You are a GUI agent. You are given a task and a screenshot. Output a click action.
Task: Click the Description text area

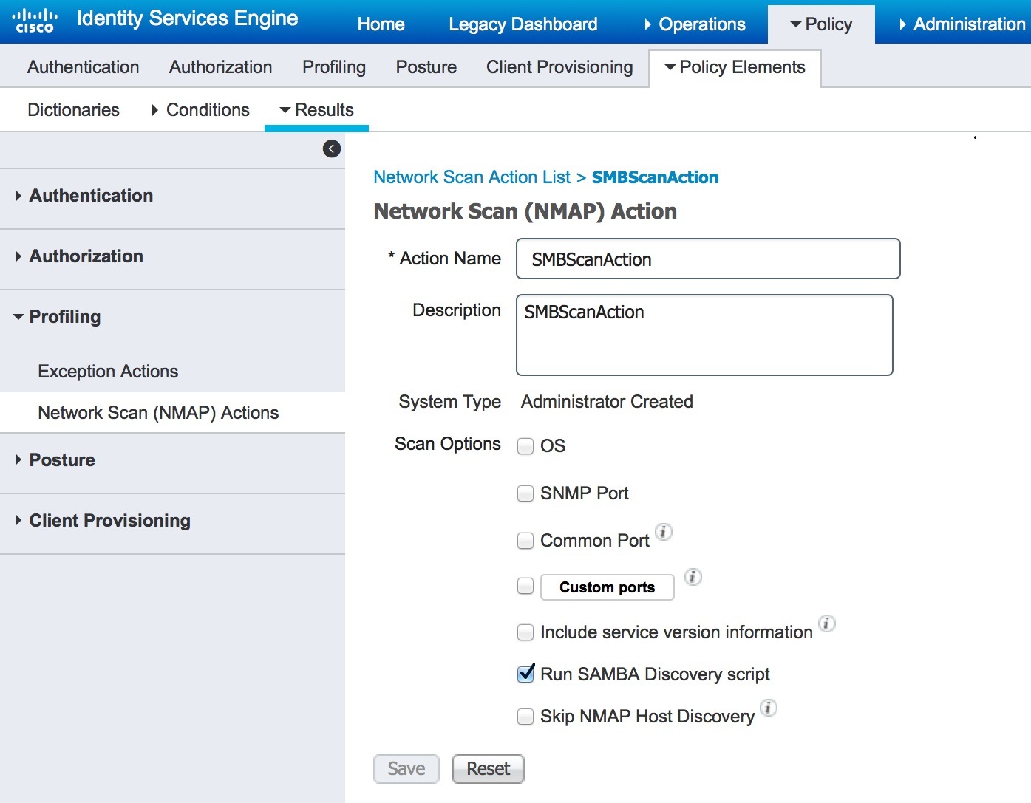(704, 335)
